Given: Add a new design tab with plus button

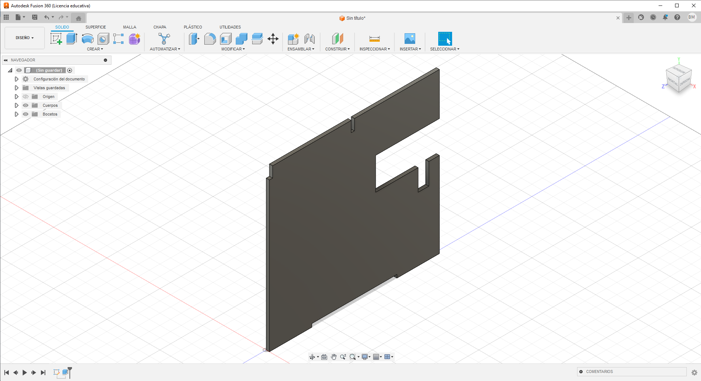Looking at the screenshot, I should click(x=629, y=18).
